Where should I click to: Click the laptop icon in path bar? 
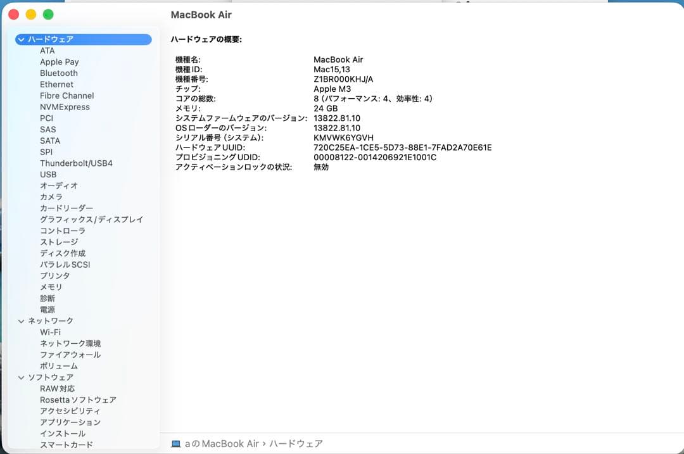pos(176,444)
